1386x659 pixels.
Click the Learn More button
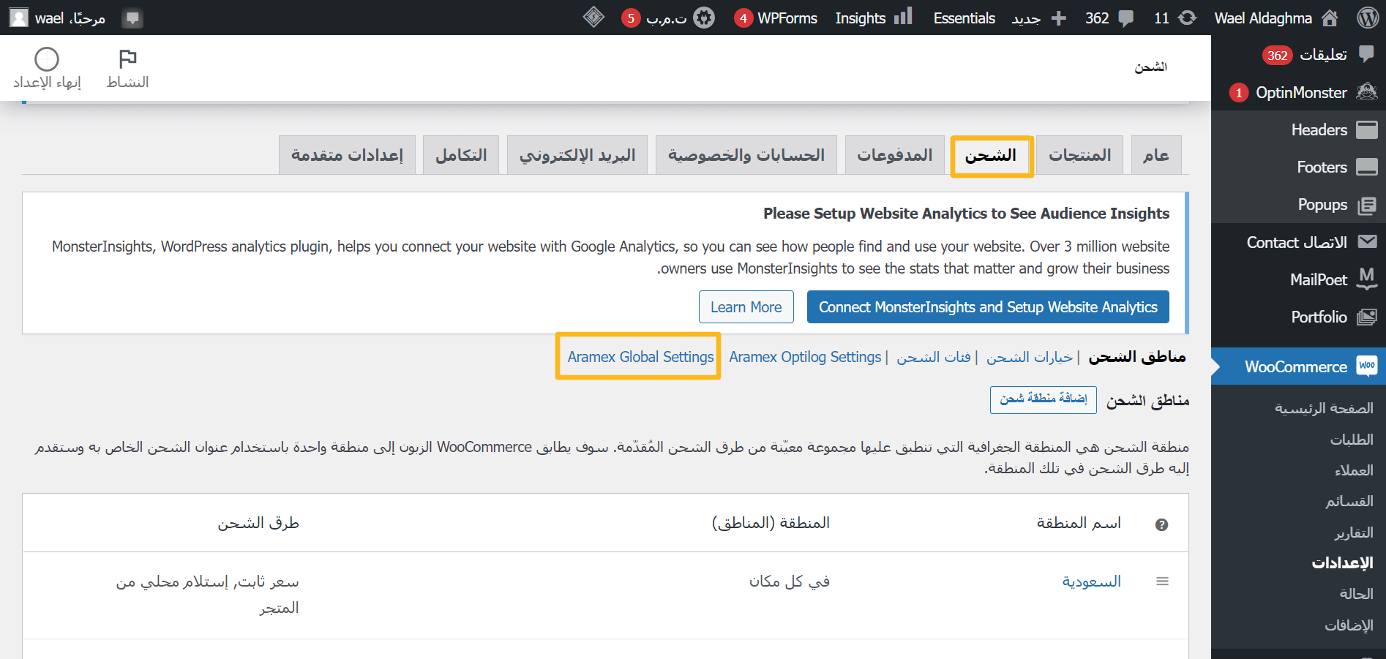tap(746, 306)
